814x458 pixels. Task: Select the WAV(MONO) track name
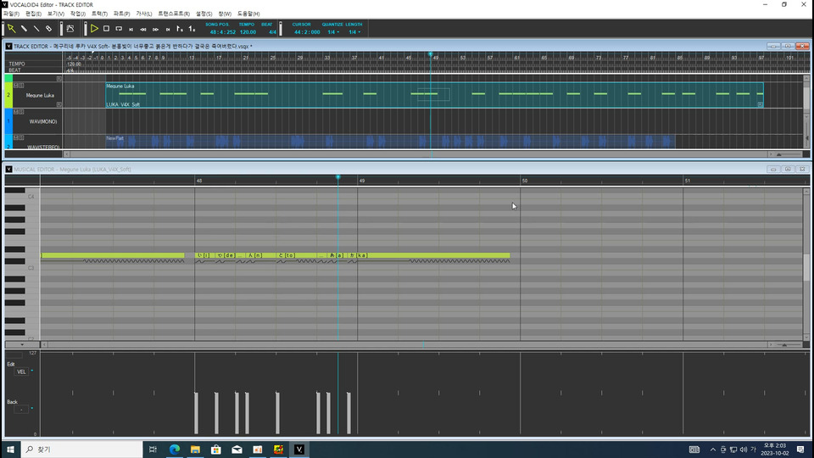(43, 121)
